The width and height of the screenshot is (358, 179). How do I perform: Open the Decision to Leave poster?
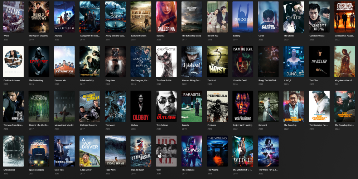[13, 62]
